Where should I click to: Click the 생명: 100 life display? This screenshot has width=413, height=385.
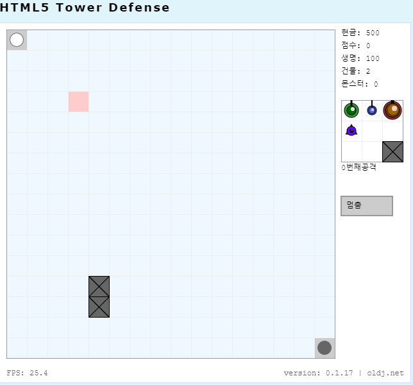tap(360, 58)
